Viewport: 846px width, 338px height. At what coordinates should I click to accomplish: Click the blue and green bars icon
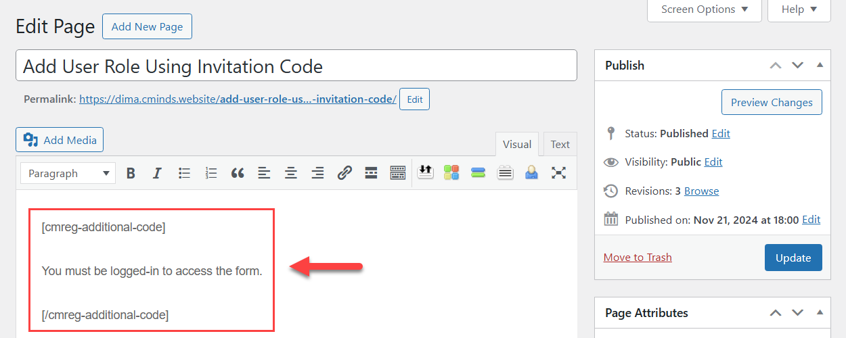478,172
